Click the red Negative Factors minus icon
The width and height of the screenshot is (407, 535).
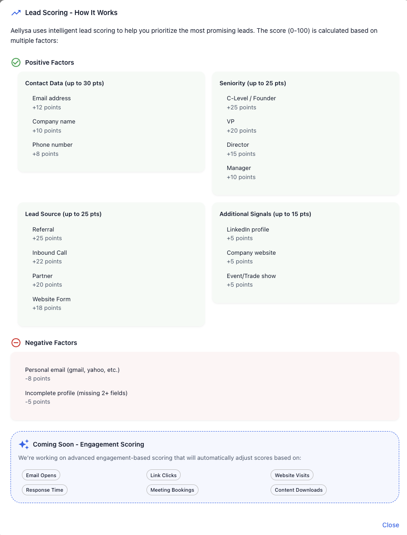[16, 343]
